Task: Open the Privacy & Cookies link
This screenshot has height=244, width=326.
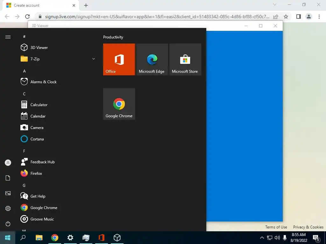Action: [x=308, y=227]
